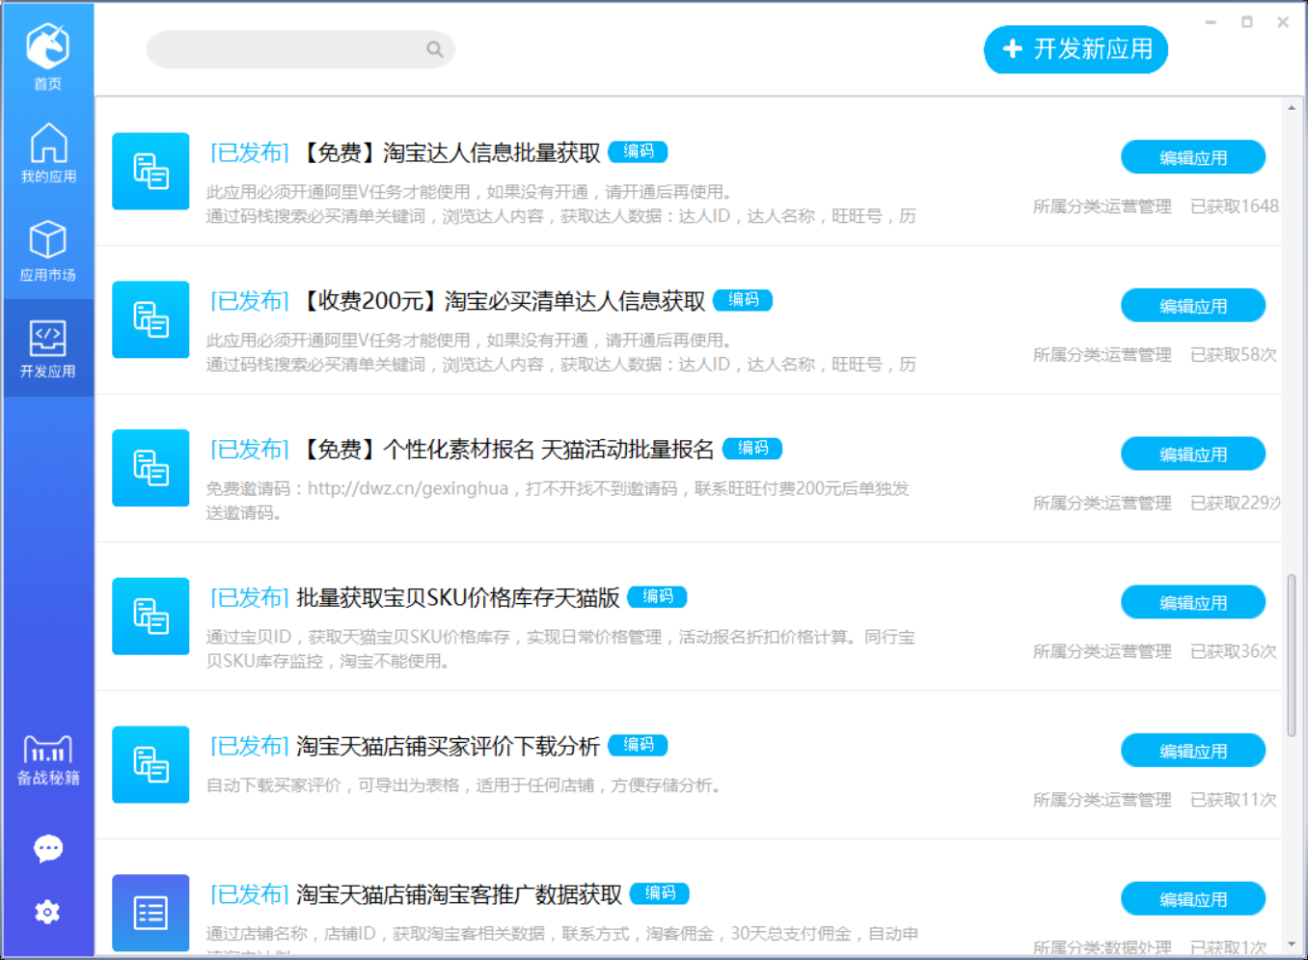Screen dimensions: 1308x960
Task: Close the application window
Action: [x=1283, y=22]
